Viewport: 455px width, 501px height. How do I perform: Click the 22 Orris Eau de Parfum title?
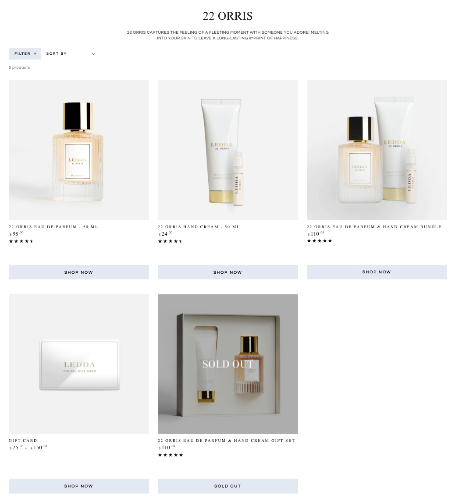[x=53, y=227]
